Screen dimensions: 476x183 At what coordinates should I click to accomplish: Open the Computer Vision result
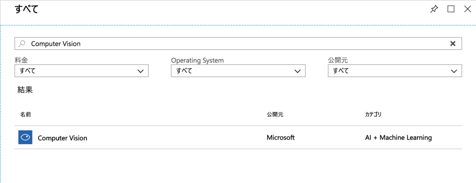click(x=238, y=137)
